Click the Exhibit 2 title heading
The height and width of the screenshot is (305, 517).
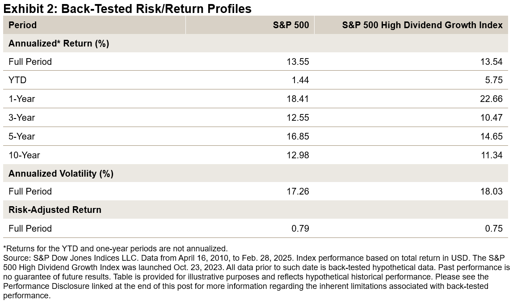tap(127, 8)
